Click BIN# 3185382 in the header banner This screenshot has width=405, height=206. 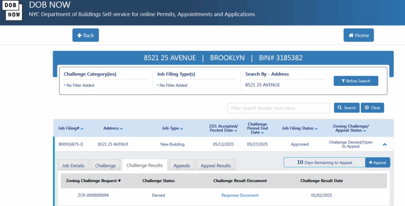[x=281, y=58]
